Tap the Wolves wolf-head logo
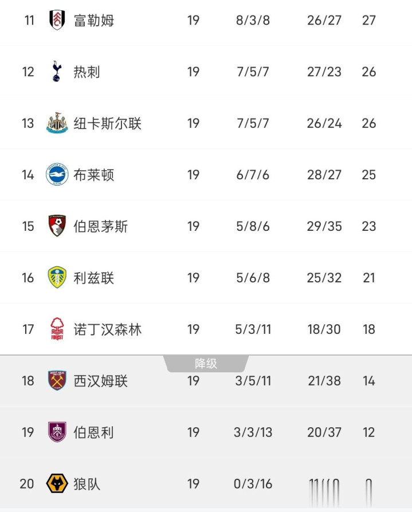This screenshot has height=512, width=412. click(x=57, y=484)
